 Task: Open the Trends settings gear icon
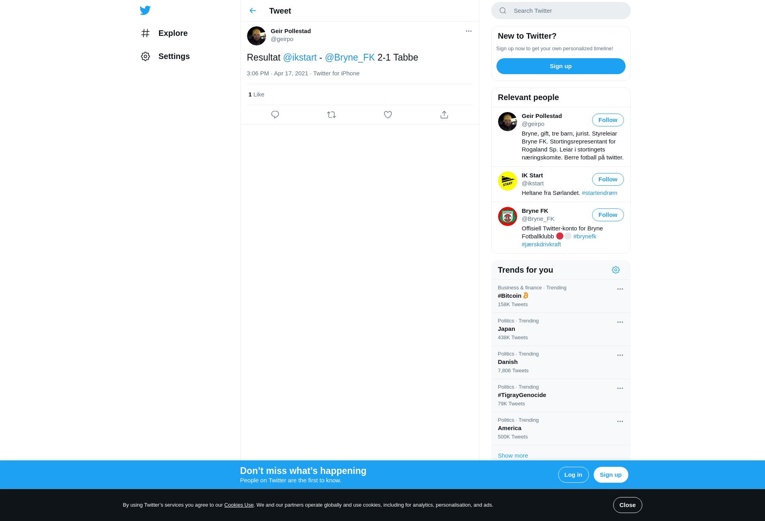tap(616, 270)
